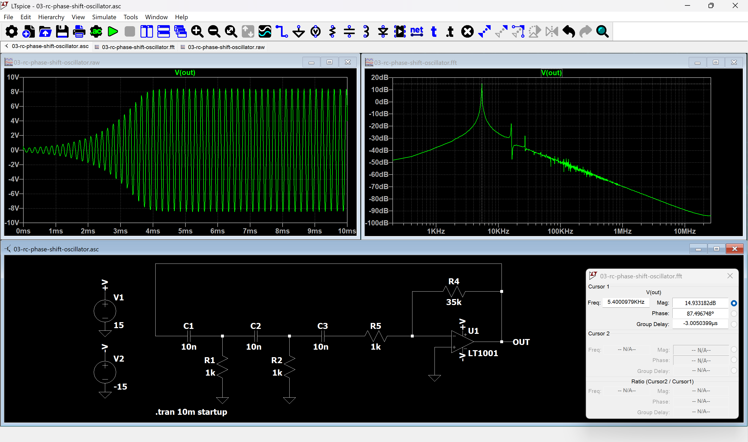Select the Place Diode tool
748x442 pixels.
pos(383,32)
